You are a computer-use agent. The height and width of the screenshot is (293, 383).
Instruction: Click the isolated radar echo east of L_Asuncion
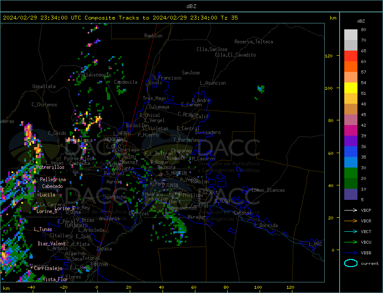click(261, 89)
